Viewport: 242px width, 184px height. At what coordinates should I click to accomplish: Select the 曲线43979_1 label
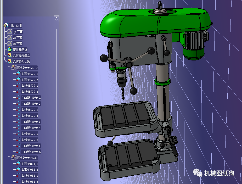coord(30,86)
